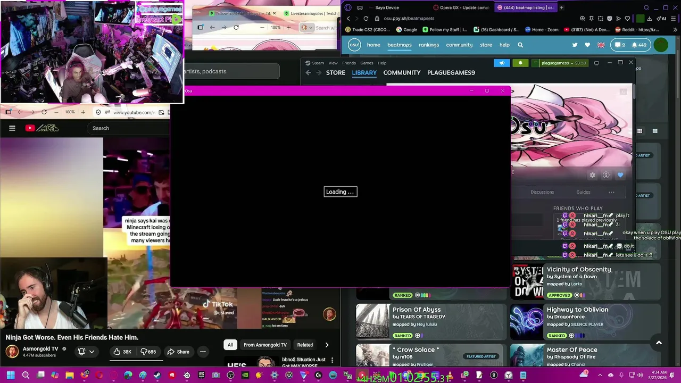Open the osu! user avatar menu
Image resolution: width=681 pixels, height=383 pixels.
point(661,45)
